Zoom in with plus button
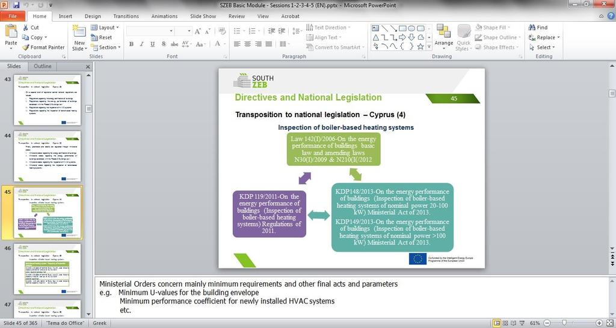 [x=599, y=323]
